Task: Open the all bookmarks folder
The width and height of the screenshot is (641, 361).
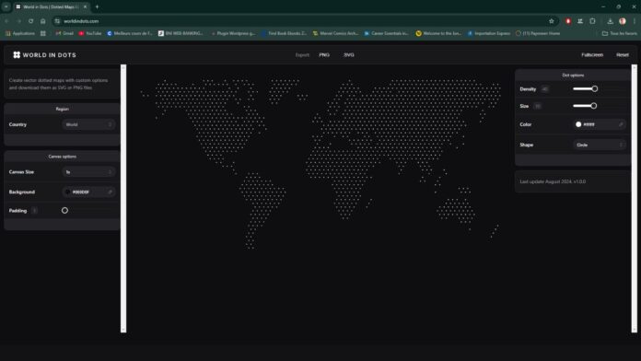Action: 619,33
